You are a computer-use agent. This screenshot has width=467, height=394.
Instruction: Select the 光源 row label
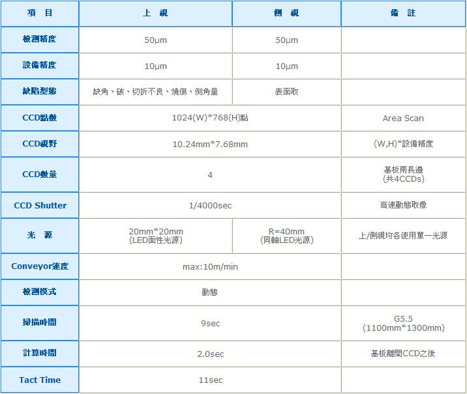pyautogui.click(x=40, y=235)
